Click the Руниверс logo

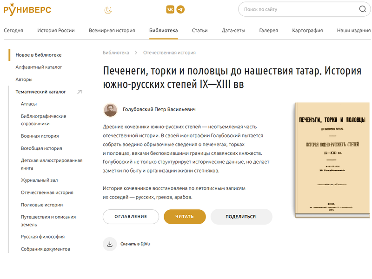27,9
